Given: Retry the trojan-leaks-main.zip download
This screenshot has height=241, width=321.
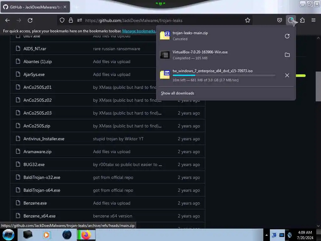Looking at the screenshot, I should [287, 36].
